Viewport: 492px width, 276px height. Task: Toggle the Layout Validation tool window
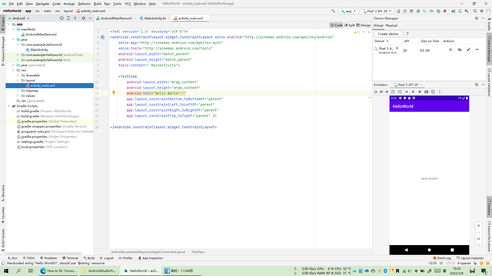[x=489, y=82]
